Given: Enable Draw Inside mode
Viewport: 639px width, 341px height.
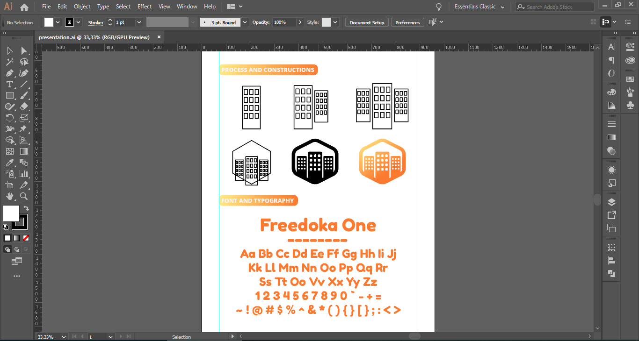Looking at the screenshot, I should pos(26,249).
